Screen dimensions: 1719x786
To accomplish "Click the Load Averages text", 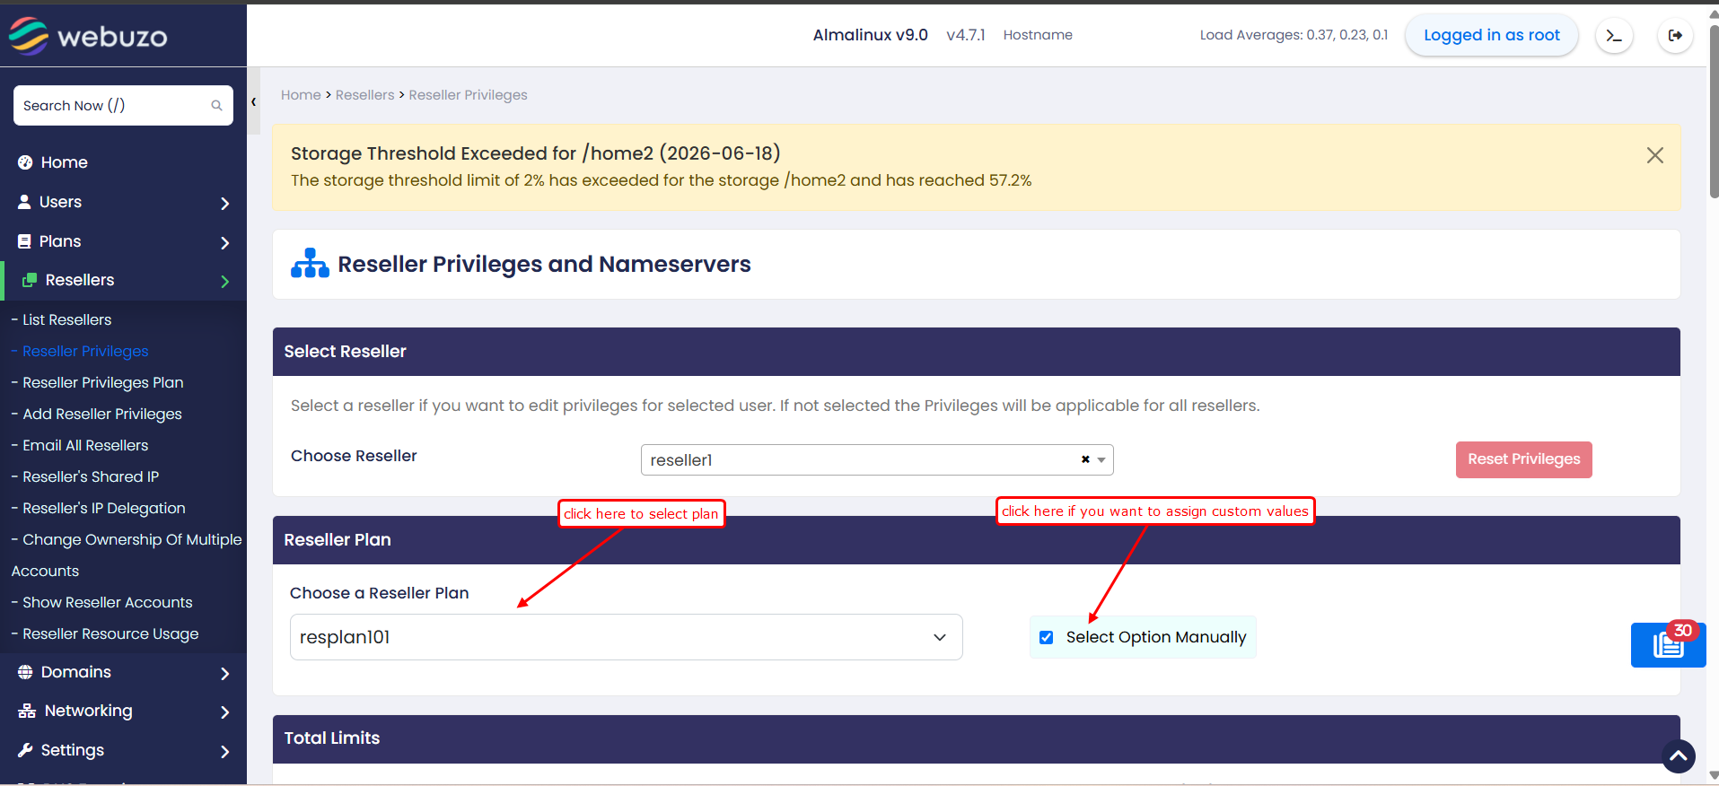I will point(1294,35).
